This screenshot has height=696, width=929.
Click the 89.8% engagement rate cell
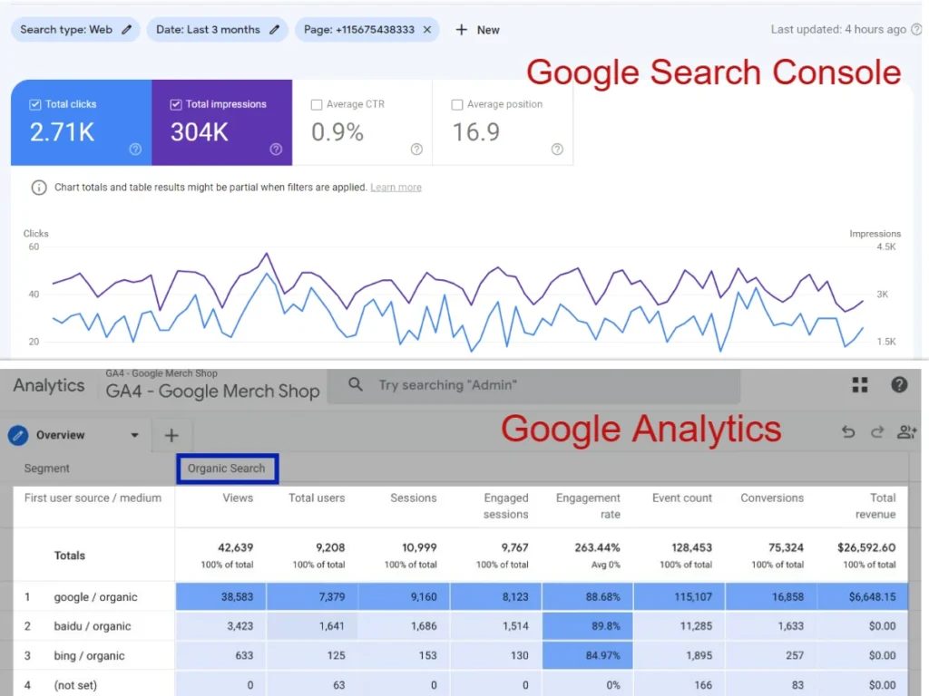pyautogui.click(x=588, y=625)
